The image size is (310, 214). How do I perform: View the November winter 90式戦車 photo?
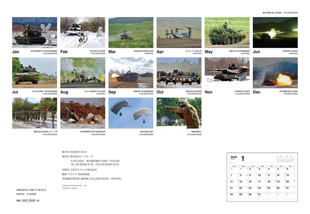tap(227, 73)
